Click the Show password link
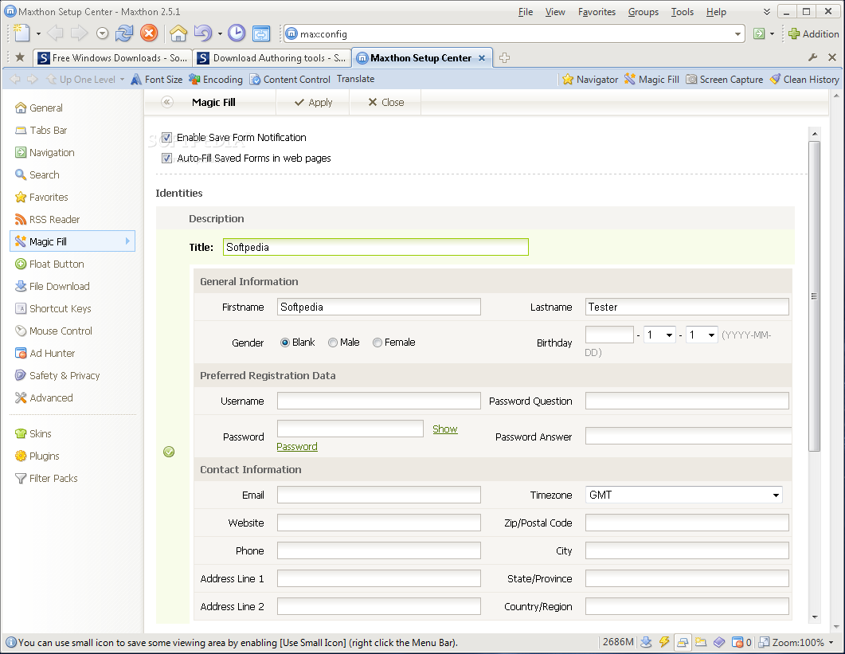Image resolution: width=845 pixels, height=654 pixels. coord(445,429)
